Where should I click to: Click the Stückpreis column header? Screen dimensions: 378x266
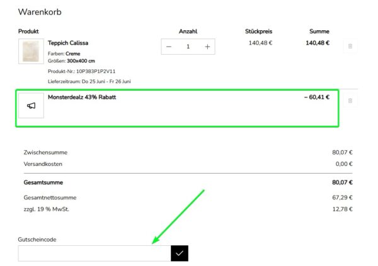point(259,31)
